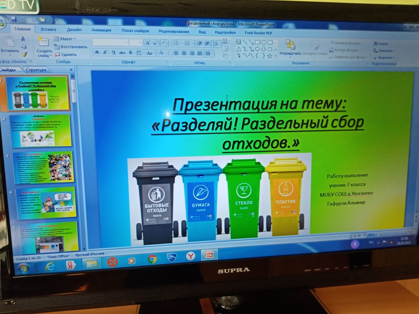The height and width of the screenshot is (314, 419).
Task: Click Increase Font Size icon
Action: click(x=147, y=43)
